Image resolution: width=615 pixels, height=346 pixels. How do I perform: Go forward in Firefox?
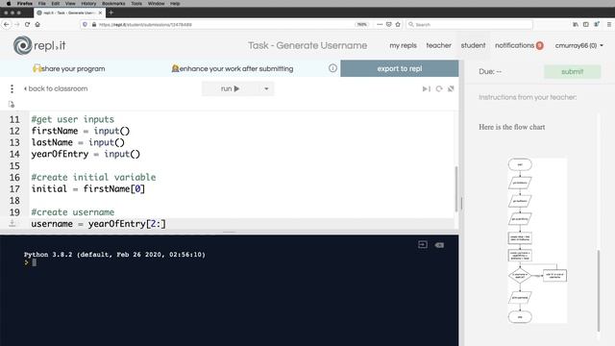(17, 24)
